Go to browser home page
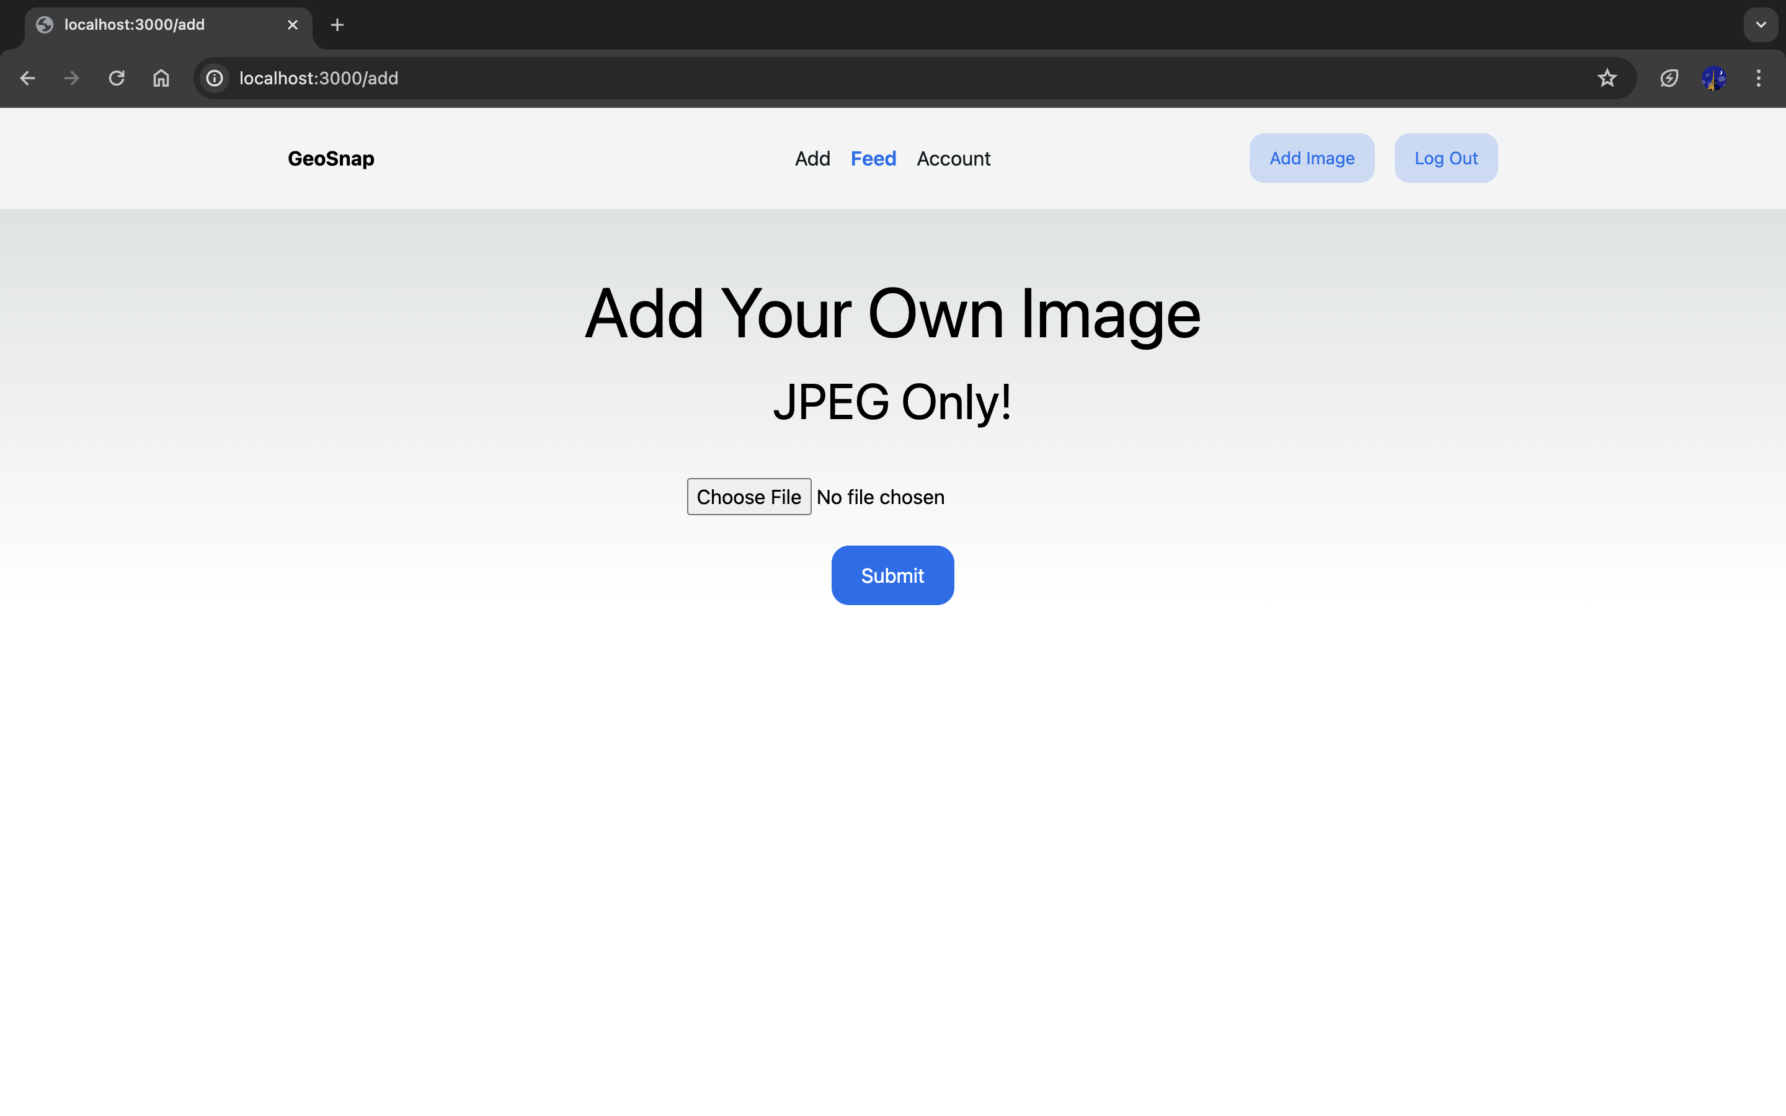Image resolution: width=1786 pixels, height=1116 pixels. click(161, 78)
